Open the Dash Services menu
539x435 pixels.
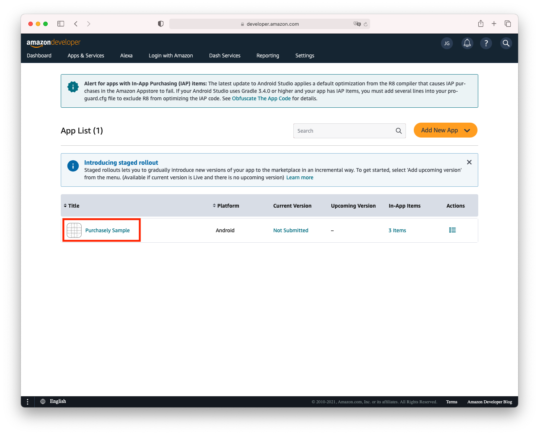click(x=225, y=56)
